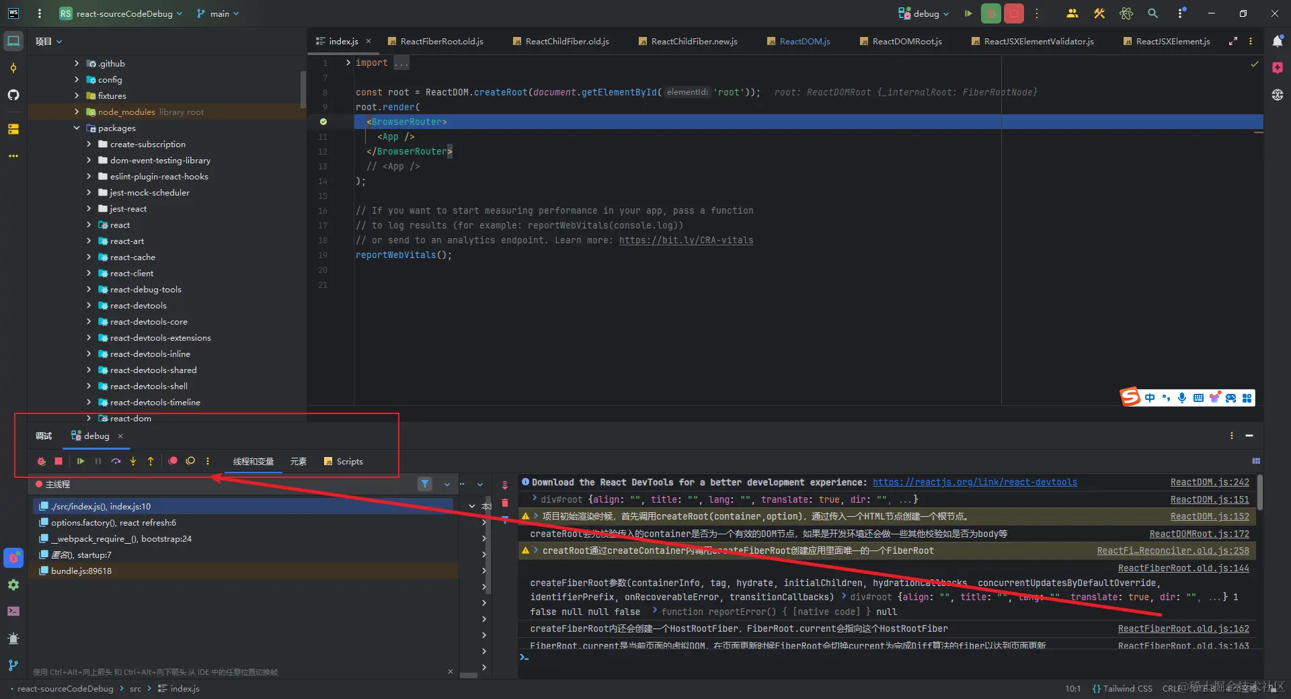The height and width of the screenshot is (699, 1291).
Task: Open ReactDOM.js:242 source link
Action: click(x=1210, y=482)
